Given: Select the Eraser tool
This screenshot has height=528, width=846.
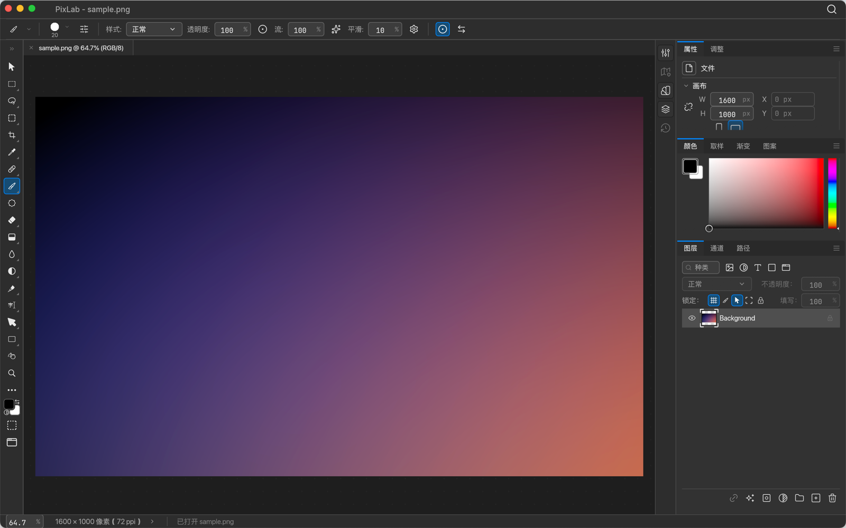Looking at the screenshot, I should click(x=12, y=220).
